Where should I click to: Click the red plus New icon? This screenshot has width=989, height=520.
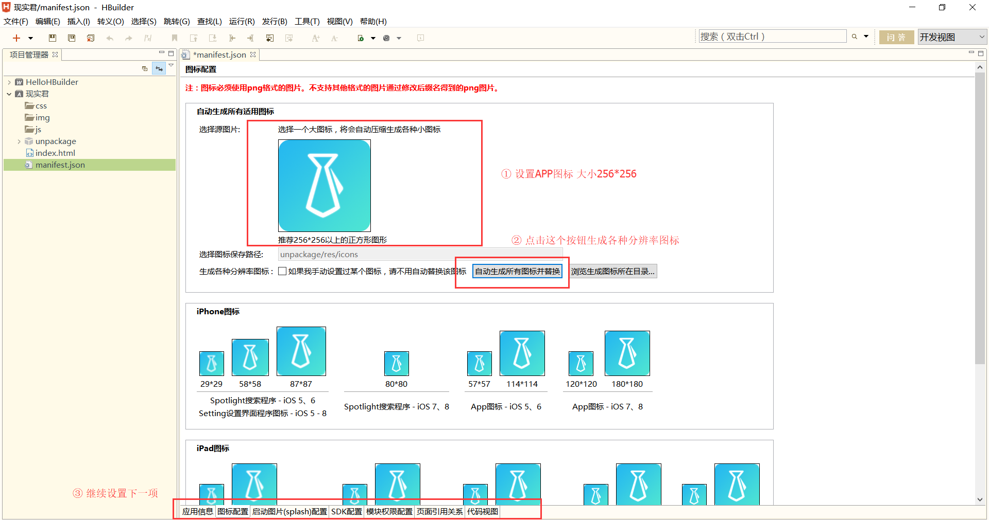16,38
